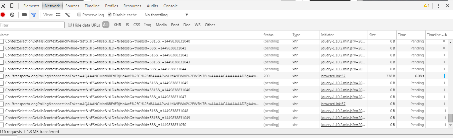This screenshot has height=138, width=453.
Task: Switch to large request rows view
Action: point(58,15)
